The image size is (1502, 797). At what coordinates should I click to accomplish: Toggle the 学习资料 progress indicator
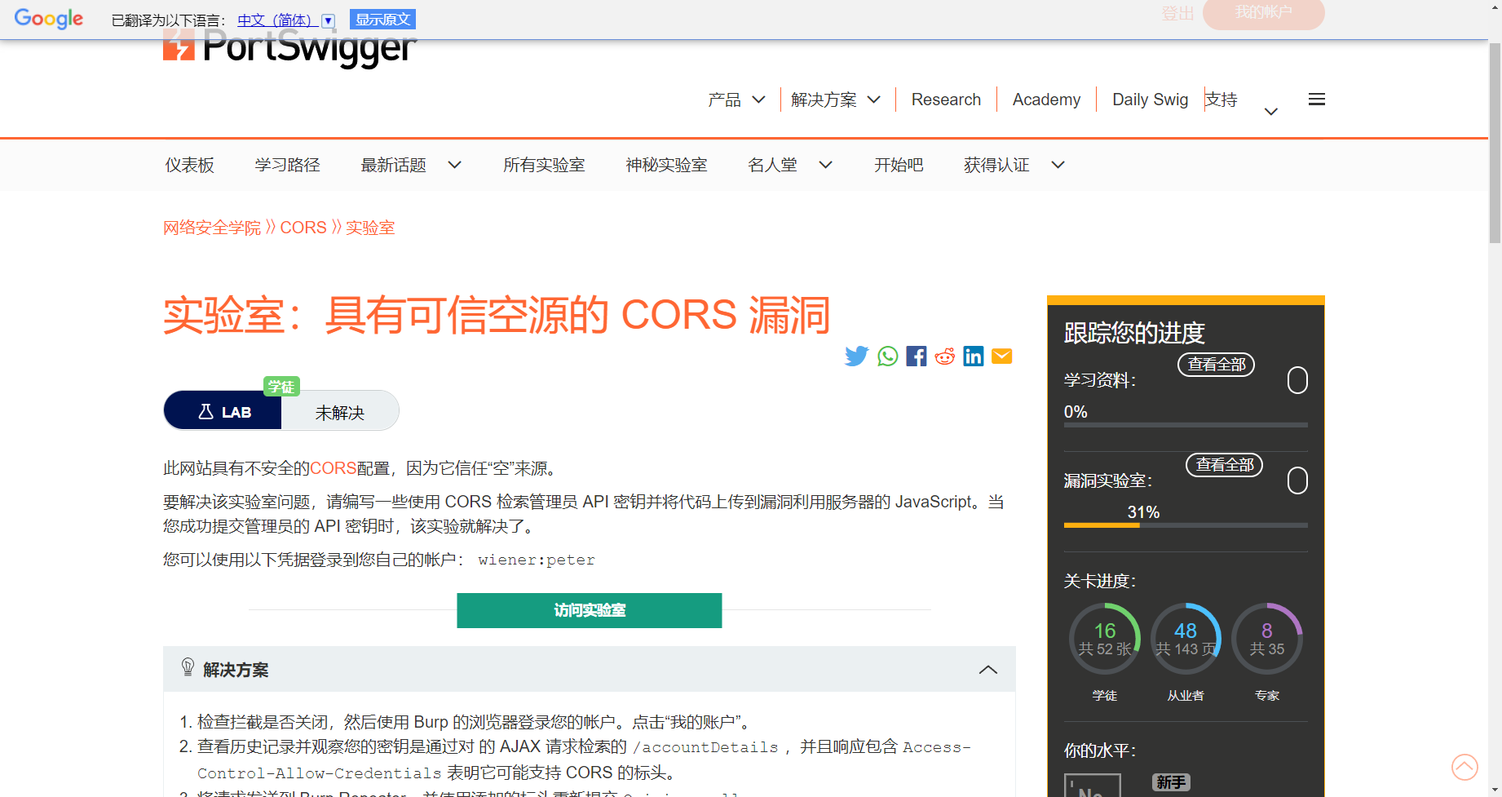point(1297,380)
